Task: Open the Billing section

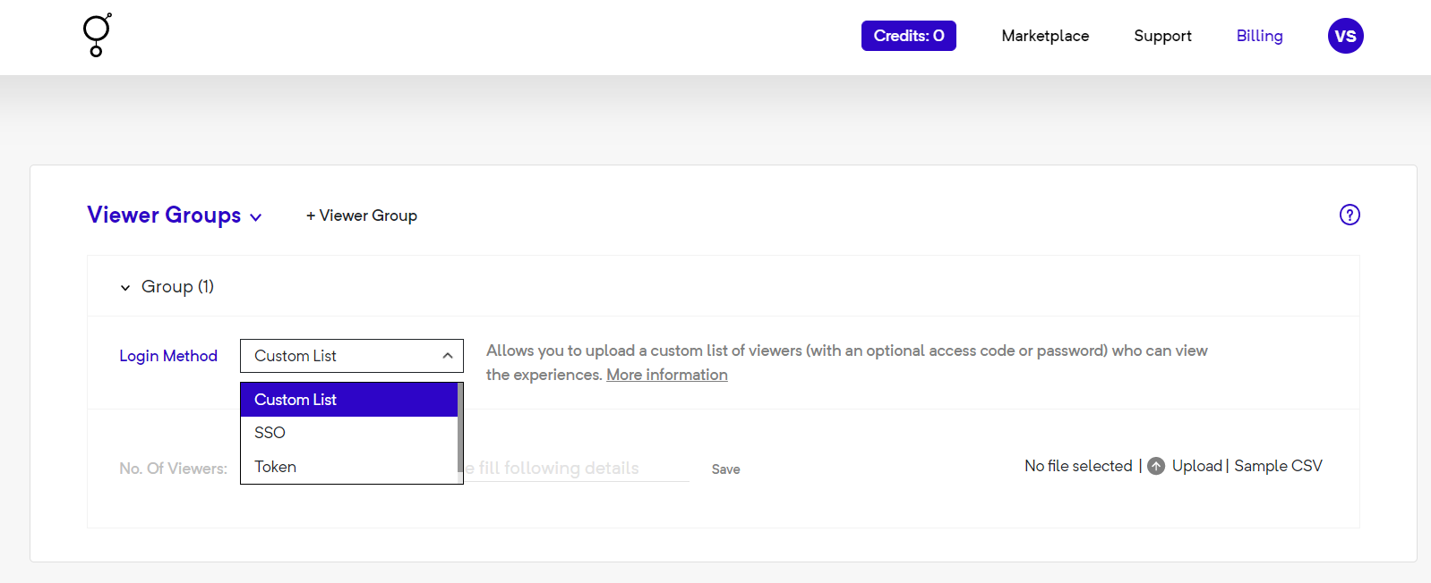Action: [x=1259, y=36]
